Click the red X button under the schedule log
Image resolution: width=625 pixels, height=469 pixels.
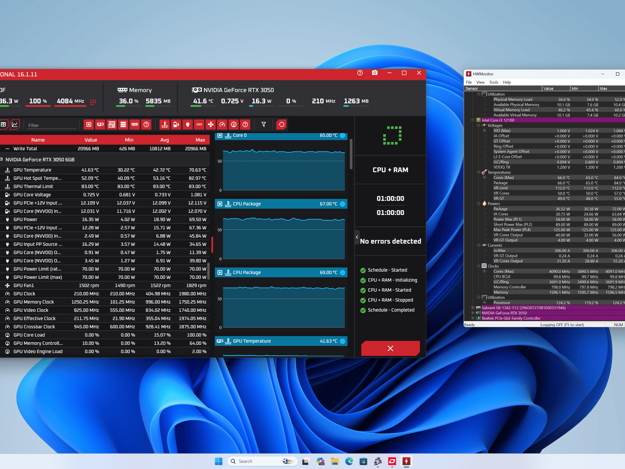pyautogui.click(x=390, y=348)
